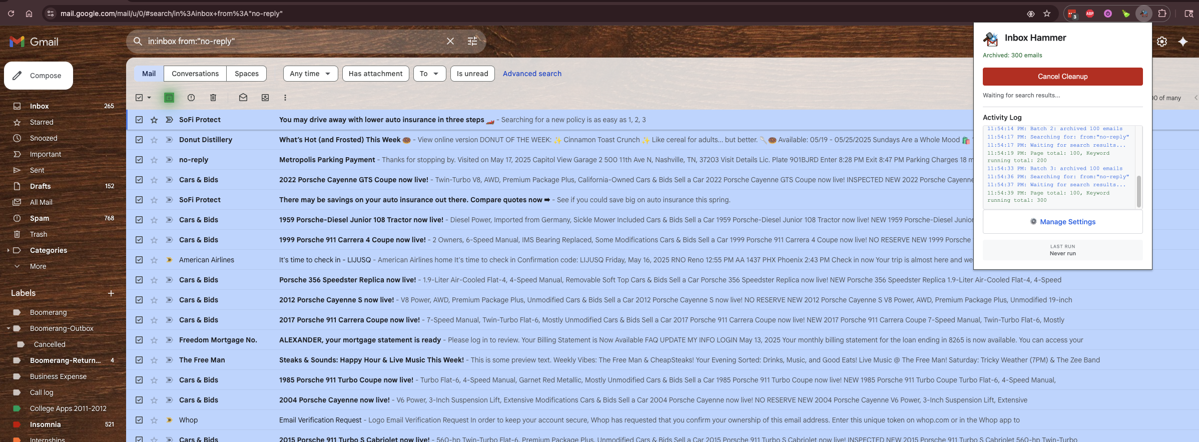Image resolution: width=1199 pixels, height=442 pixels.
Task: Toggle importance marker on American Airlines email
Action: click(x=169, y=260)
